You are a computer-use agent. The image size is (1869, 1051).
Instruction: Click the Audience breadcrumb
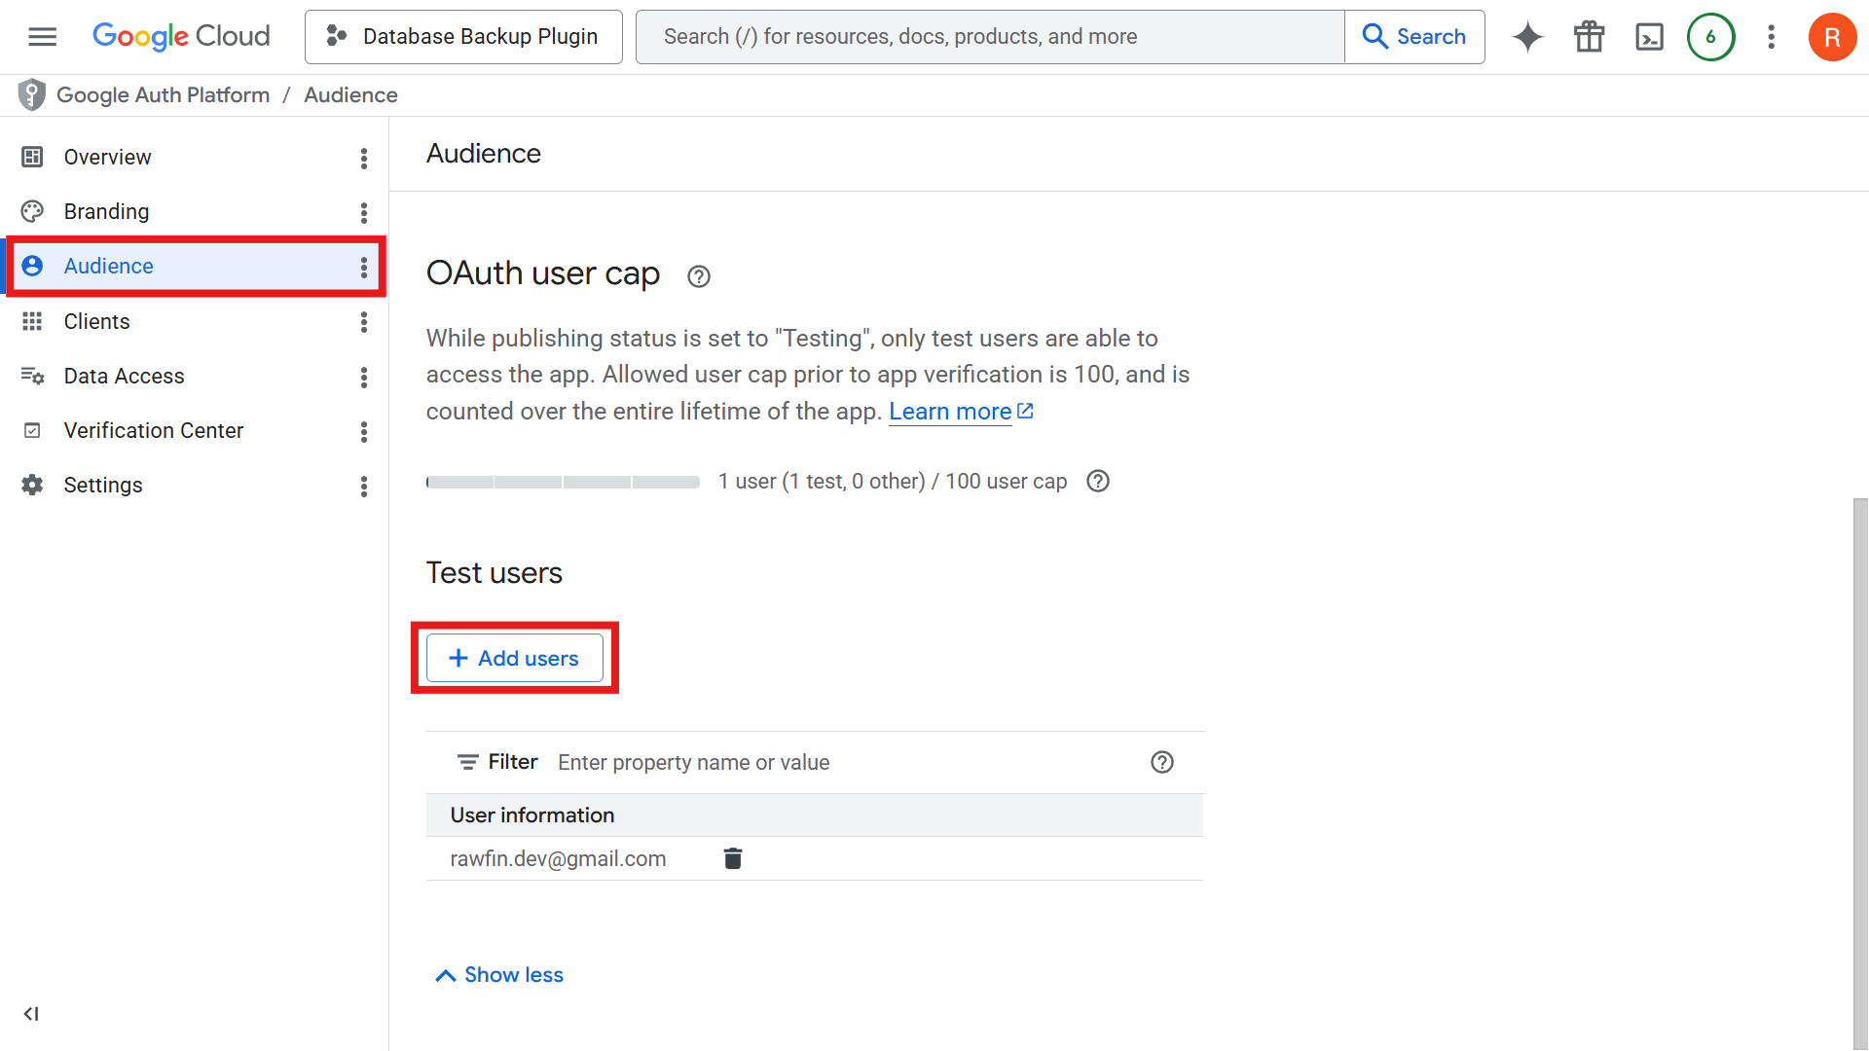pos(350,95)
